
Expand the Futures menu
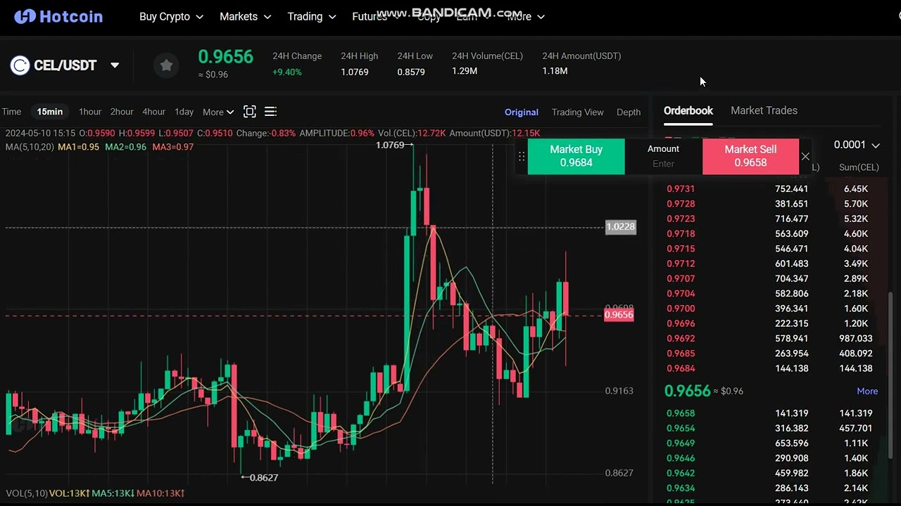pyautogui.click(x=375, y=16)
